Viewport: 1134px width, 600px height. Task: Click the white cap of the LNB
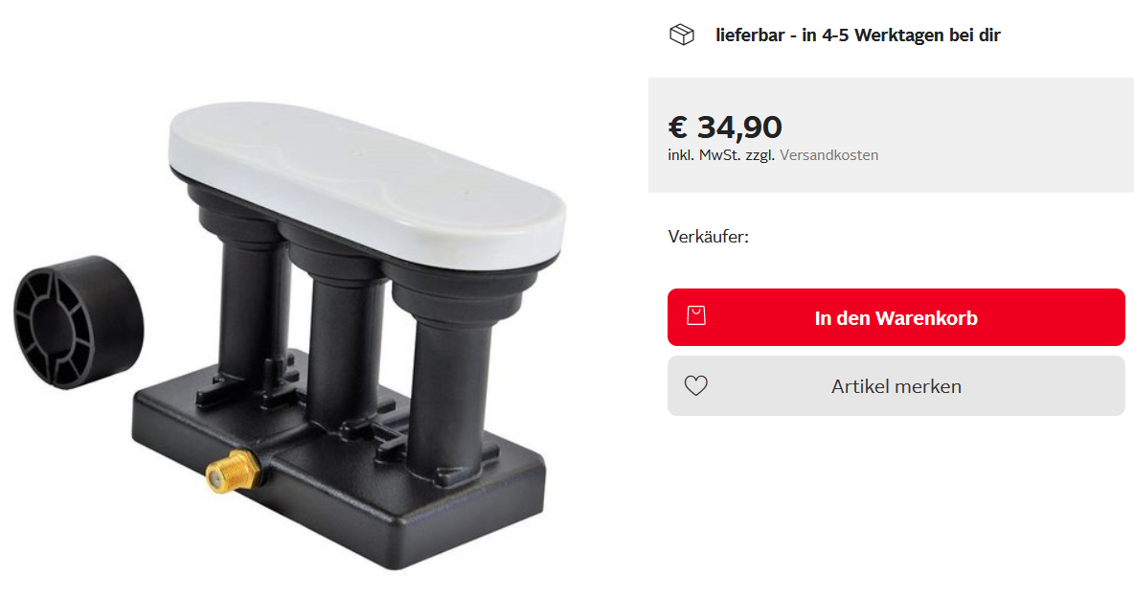368,182
